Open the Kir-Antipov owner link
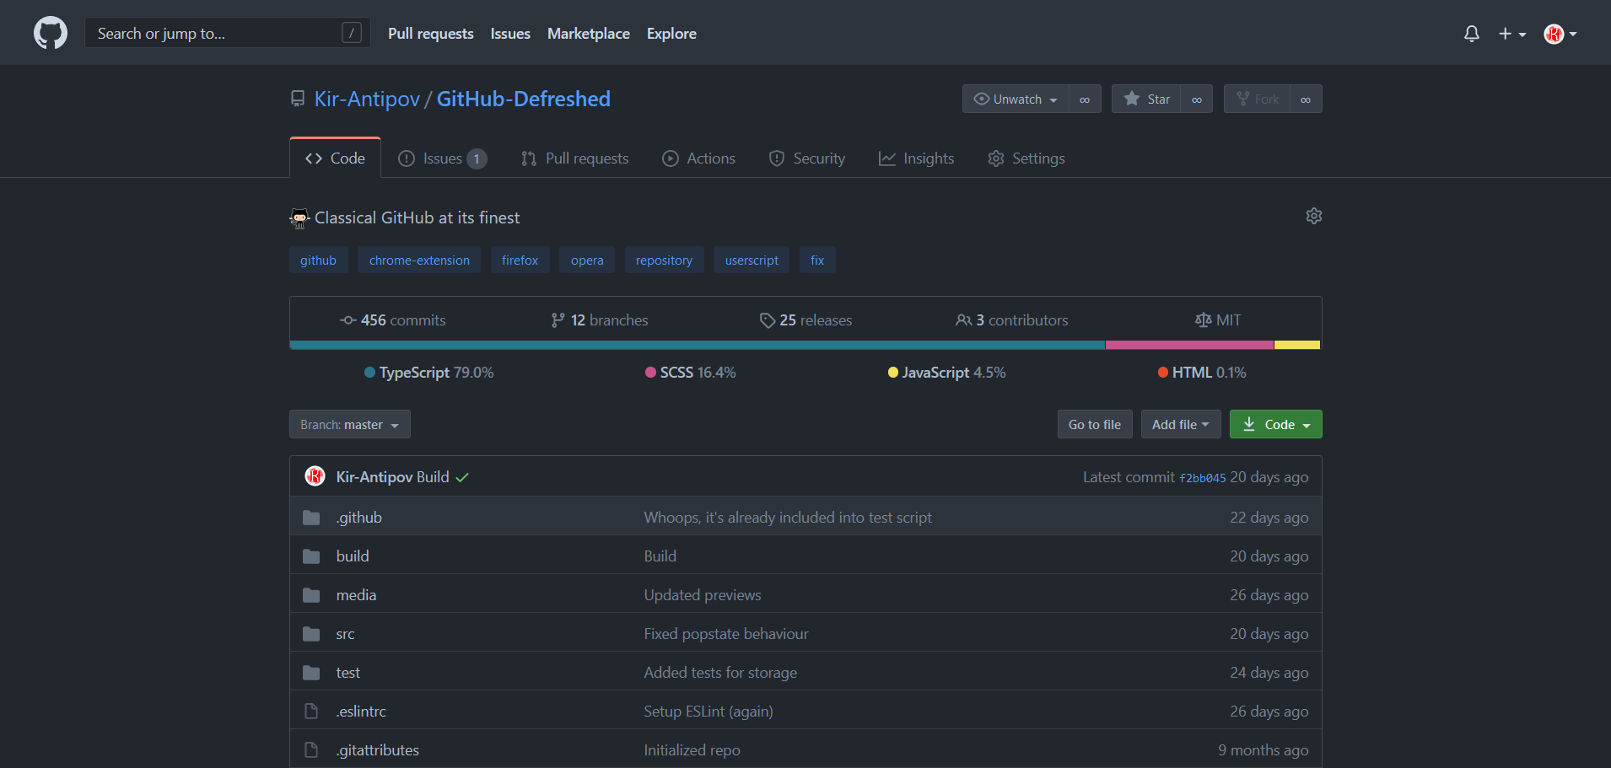 click(367, 99)
